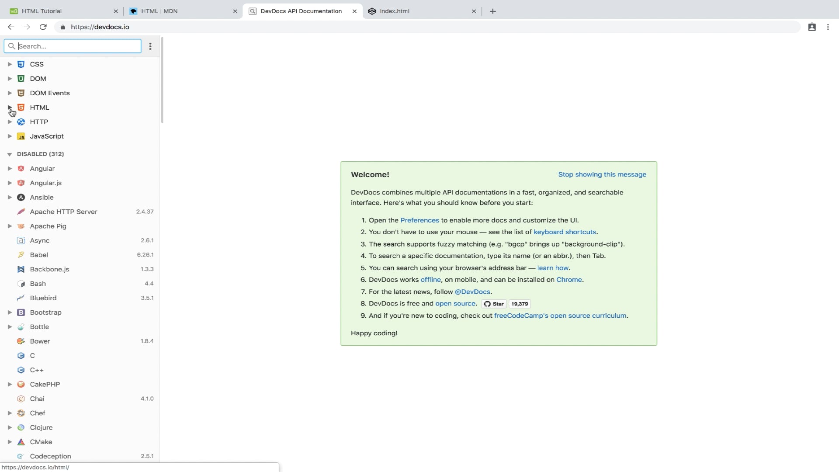
Task: Open the Preferences link
Action: pos(419,220)
